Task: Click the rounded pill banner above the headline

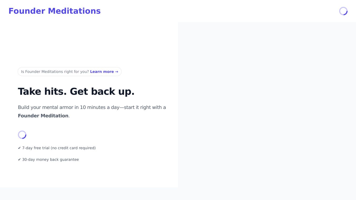Action: (70, 72)
